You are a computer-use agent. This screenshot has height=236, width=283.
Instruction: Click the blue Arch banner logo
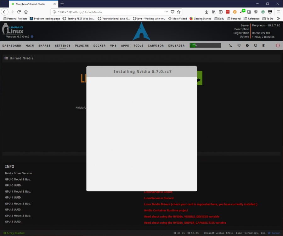pyautogui.click(x=142, y=31)
